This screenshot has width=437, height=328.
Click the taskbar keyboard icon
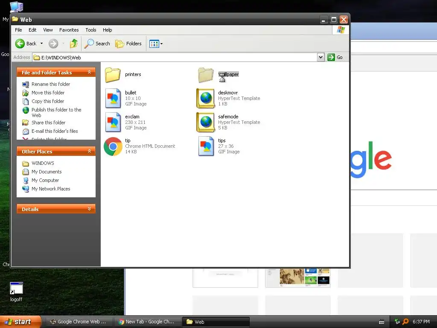coord(382,322)
